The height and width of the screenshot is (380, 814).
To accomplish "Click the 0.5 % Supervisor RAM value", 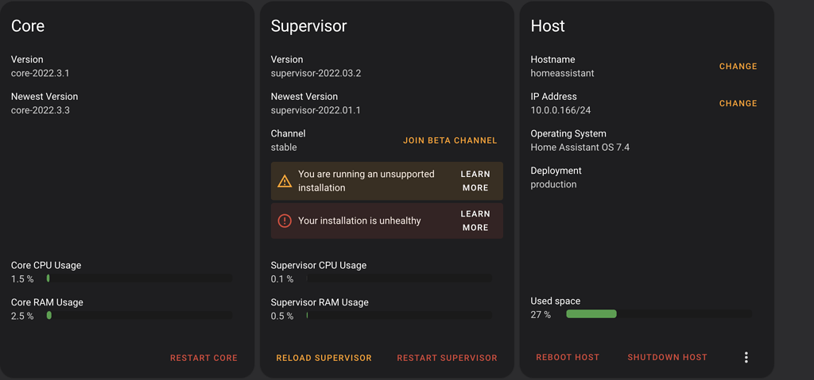I will (x=282, y=317).
